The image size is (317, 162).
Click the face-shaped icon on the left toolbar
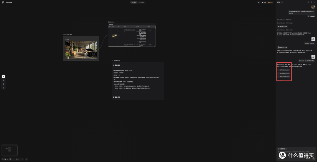point(4,84)
